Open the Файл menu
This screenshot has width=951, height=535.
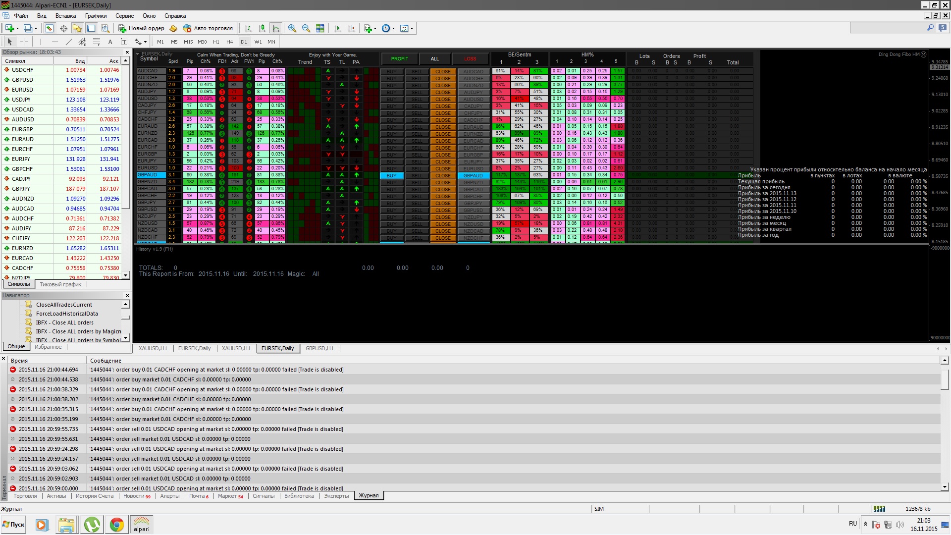click(21, 16)
